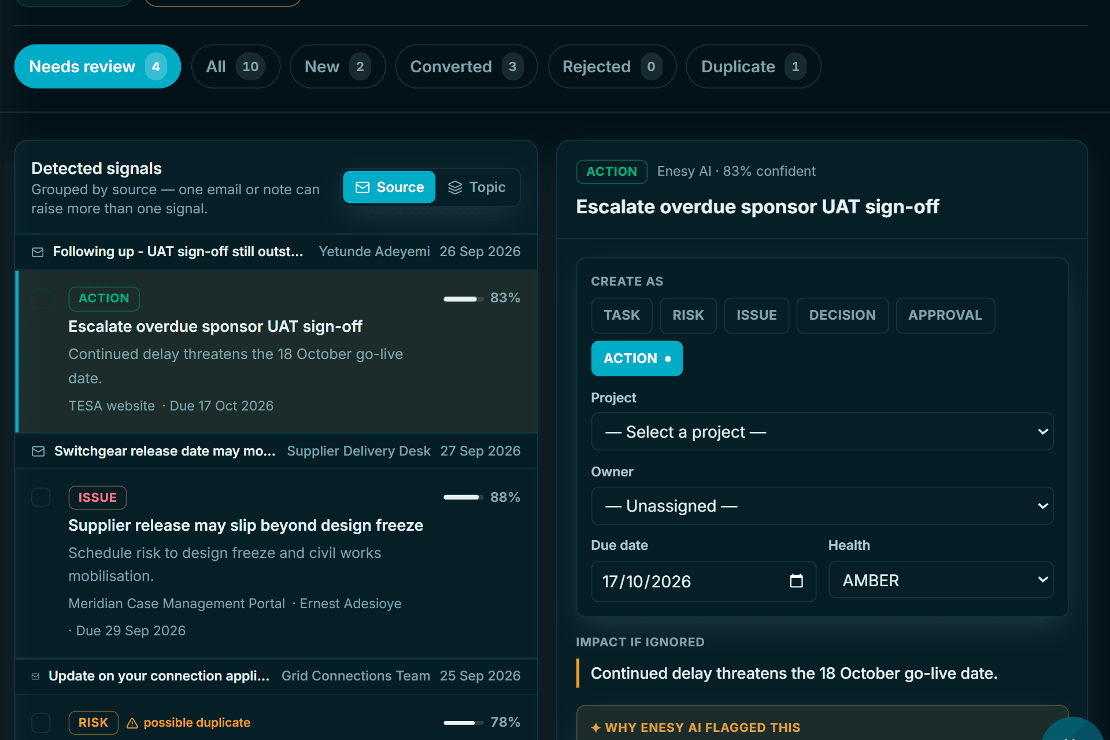Click sparkle icon in Why Enesy AI flagged

(596, 728)
